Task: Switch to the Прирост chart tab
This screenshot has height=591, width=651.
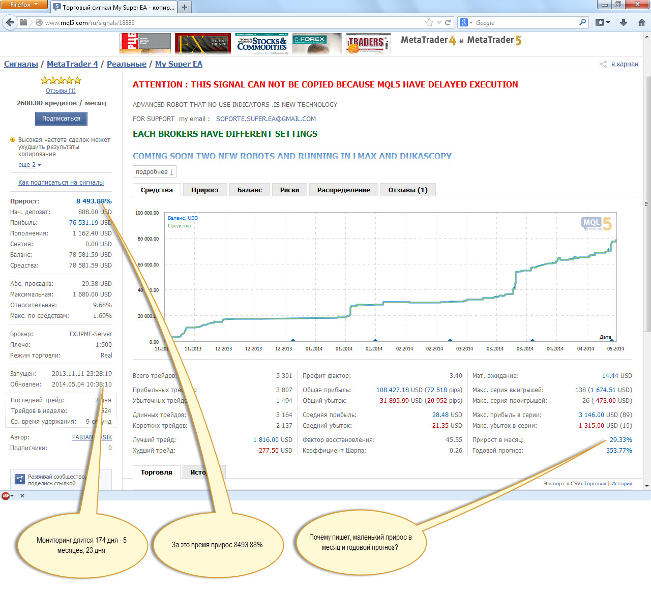Action: pyautogui.click(x=205, y=190)
